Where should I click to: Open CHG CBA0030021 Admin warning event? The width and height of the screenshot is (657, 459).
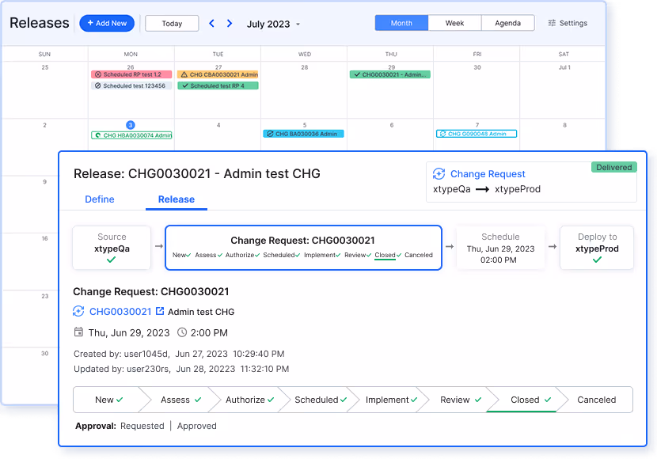coord(218,74)
